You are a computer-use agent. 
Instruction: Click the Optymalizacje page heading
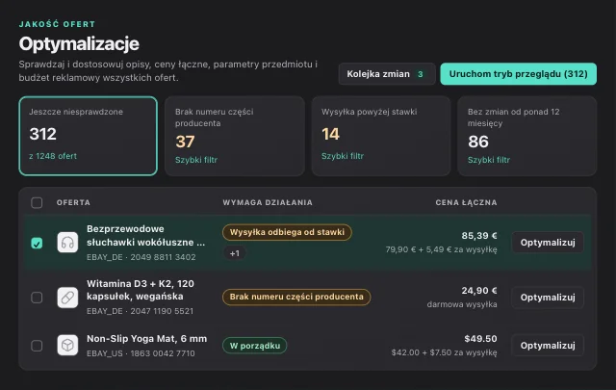(79, 43)
